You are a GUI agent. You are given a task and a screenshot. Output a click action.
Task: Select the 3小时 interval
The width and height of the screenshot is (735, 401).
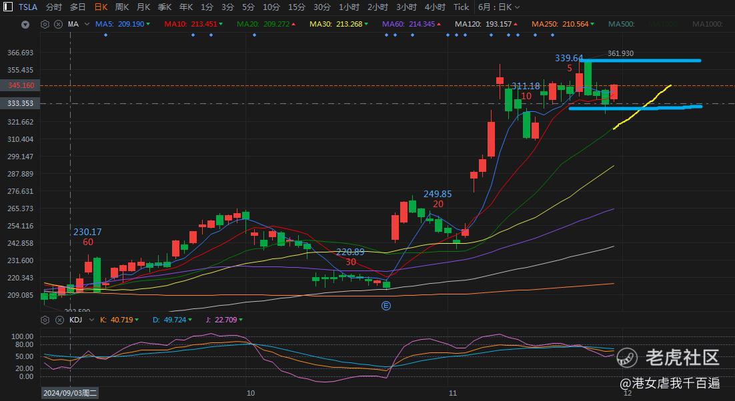[406, 7]
